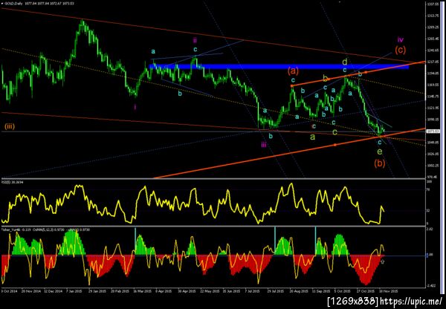Click the 7 Jul 2015 date label
The width and height of the screenshot is (446, 309).
[252, 291]
